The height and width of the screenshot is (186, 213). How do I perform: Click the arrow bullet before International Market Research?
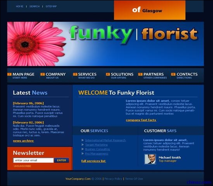point(82,140)
